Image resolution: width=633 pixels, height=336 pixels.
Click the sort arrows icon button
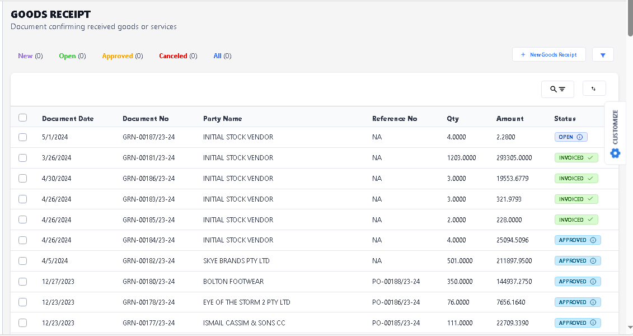coord(594,88)
